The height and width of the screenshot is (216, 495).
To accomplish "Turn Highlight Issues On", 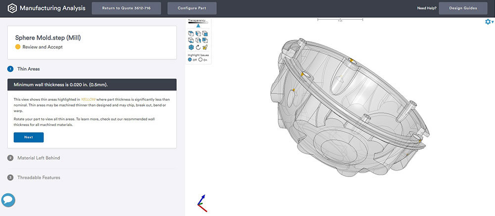I will point(199,59).
